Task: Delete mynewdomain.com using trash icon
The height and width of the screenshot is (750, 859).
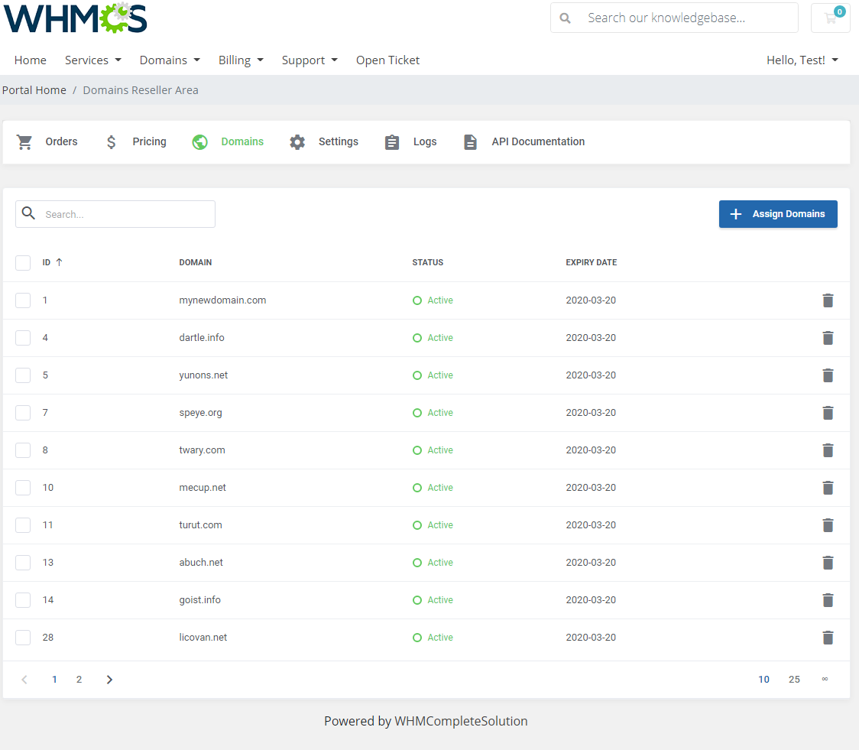Action: (828, 300)
